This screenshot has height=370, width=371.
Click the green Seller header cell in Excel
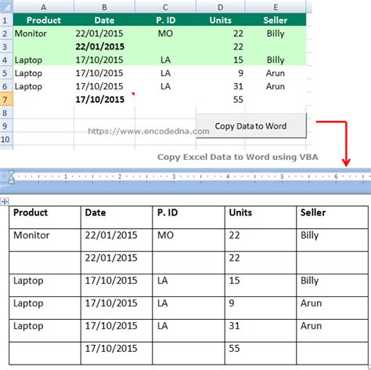click(x=276, y=20)
